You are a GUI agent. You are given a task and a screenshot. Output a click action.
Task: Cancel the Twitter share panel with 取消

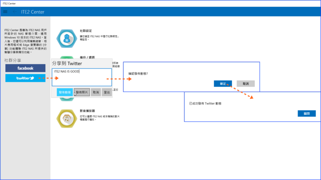(x=96, y=92)
